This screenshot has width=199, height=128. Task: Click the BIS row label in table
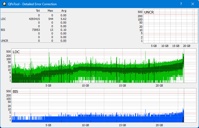click(3, 30)
